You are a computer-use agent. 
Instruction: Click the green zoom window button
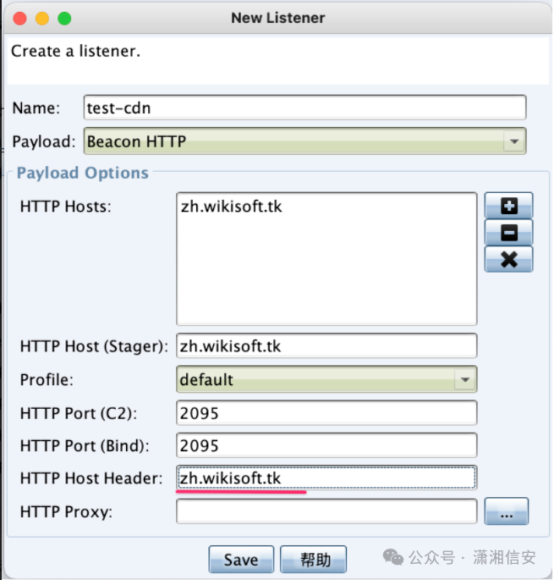(x=63, y=18)
